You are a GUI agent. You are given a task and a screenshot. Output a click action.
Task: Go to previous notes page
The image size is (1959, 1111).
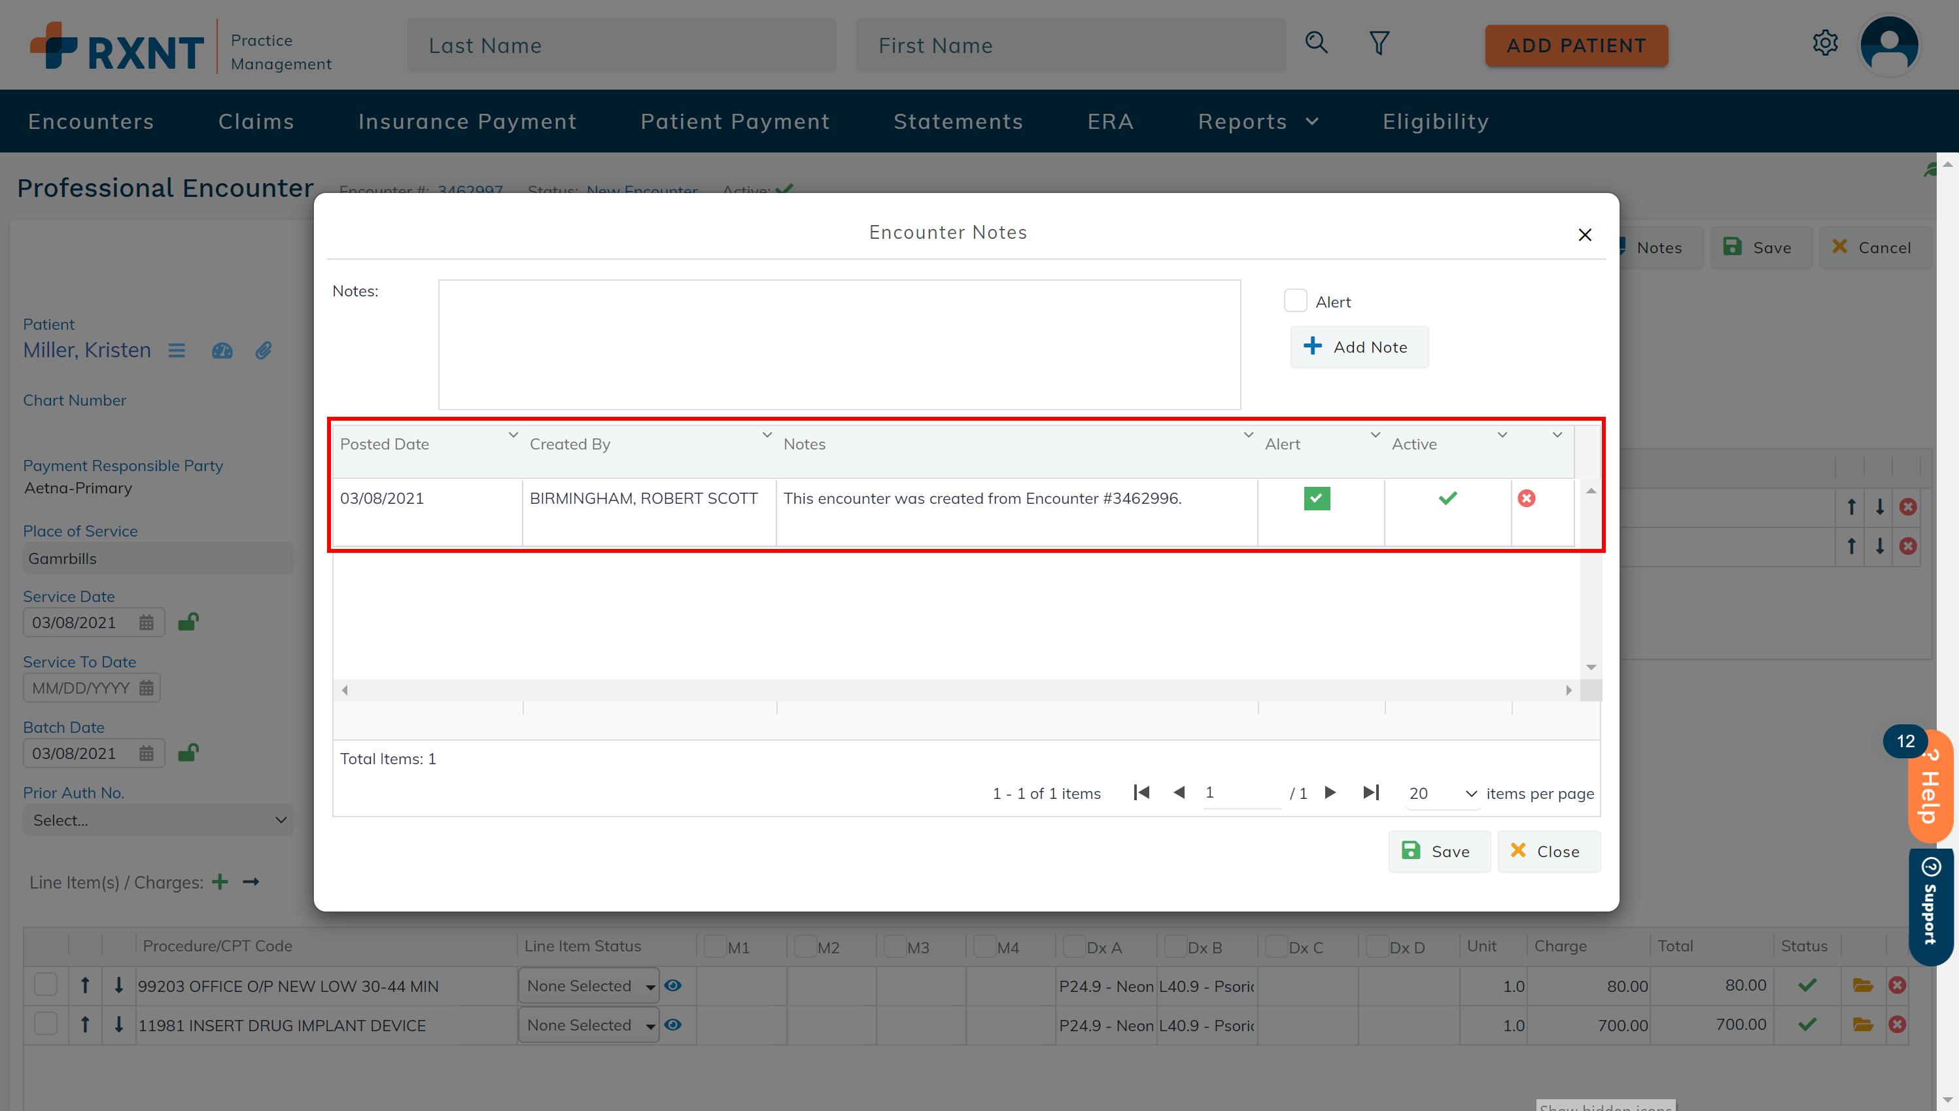(x=1179, y=793)
